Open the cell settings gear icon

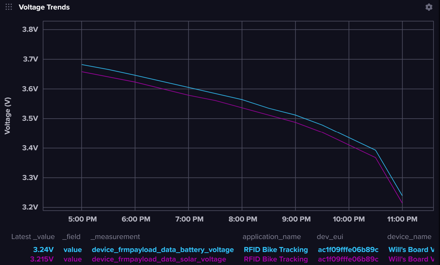[x=429, y=7]
